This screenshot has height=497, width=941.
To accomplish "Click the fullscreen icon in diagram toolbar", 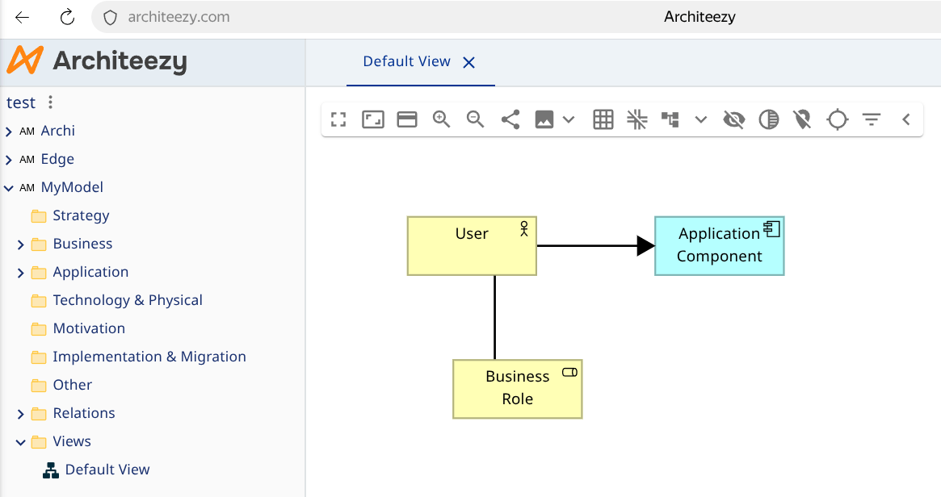I will [x=338, y=119].
